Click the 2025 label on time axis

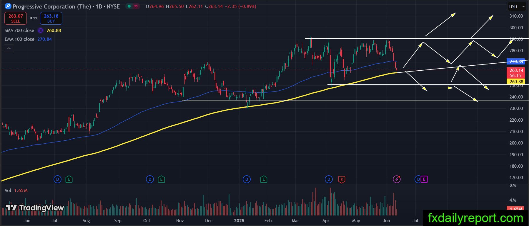239,221
